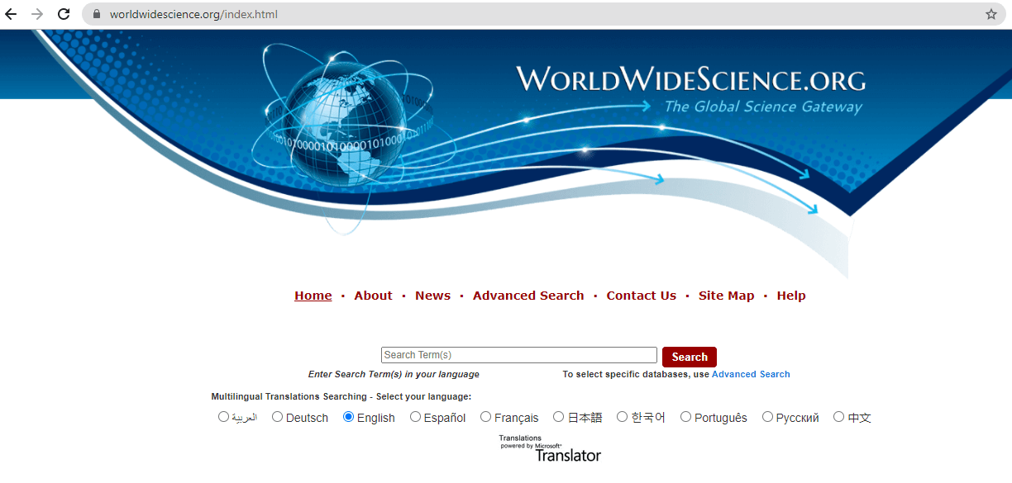Open the Help page
The width and height of the screenshot is (1012, 483).
[791, 296]
